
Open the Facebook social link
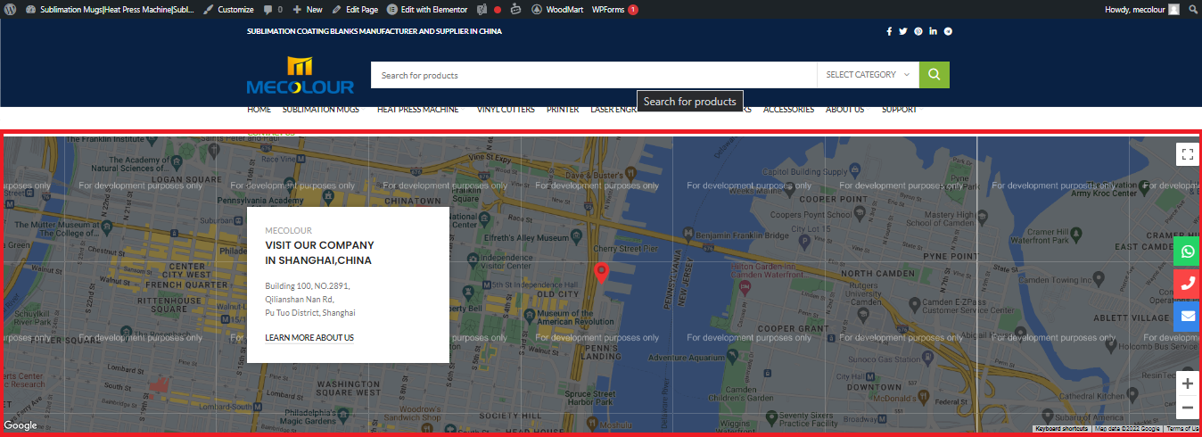[889, 31]
